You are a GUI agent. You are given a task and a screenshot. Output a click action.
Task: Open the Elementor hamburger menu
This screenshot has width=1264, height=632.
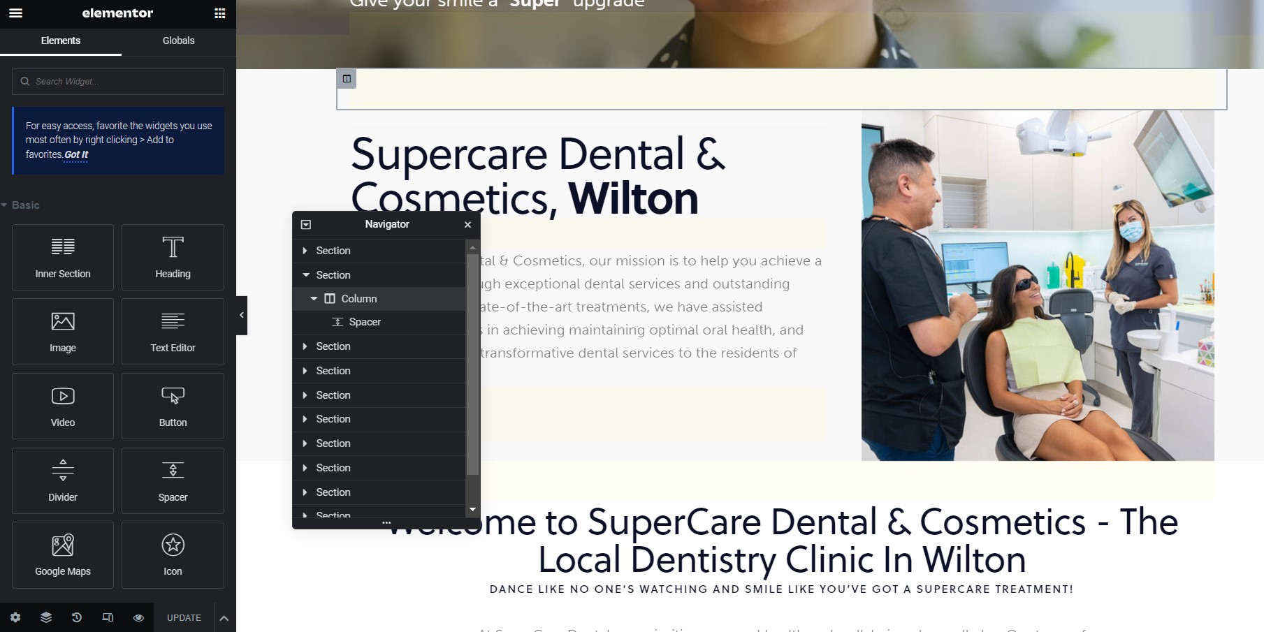15,13
